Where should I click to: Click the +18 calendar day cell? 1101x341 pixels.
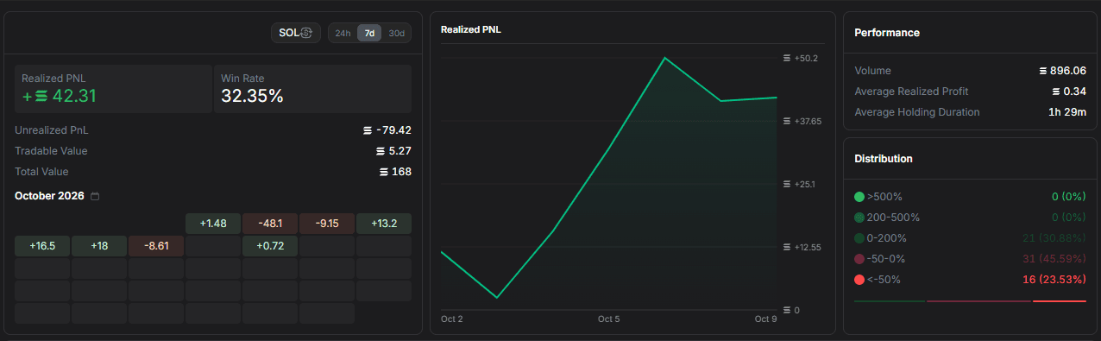coord(99,246)
